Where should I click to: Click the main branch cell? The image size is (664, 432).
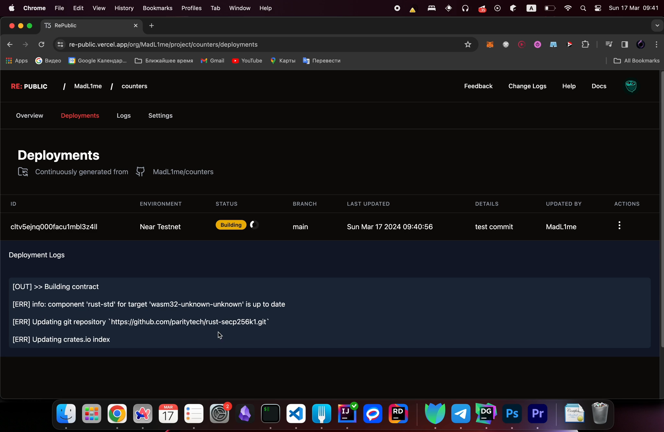(300, 227)
